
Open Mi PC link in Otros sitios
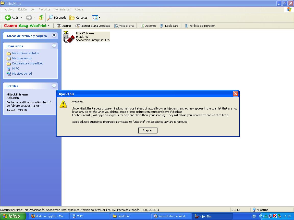point(16,68)
